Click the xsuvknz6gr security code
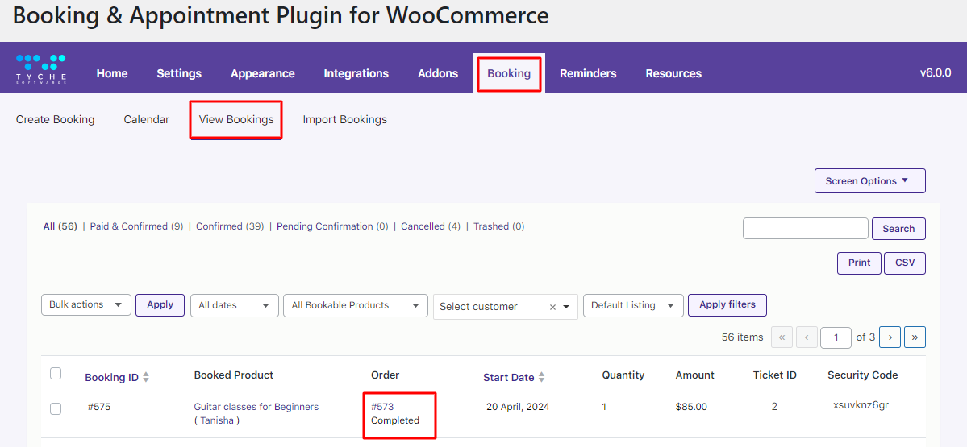 click(861, 405)
